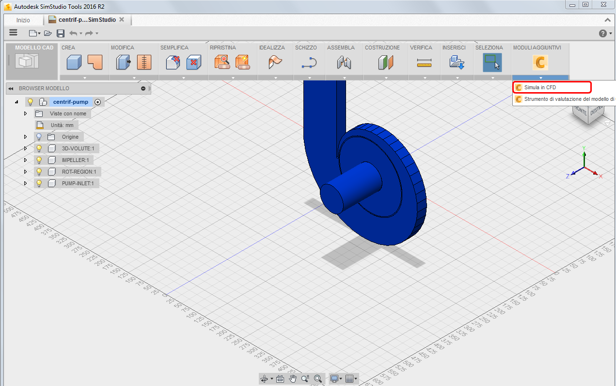Screen dimensions: 616x386
Task: Click the second RIPRISTINA lightning icon
Action: (x=242, y=63)
